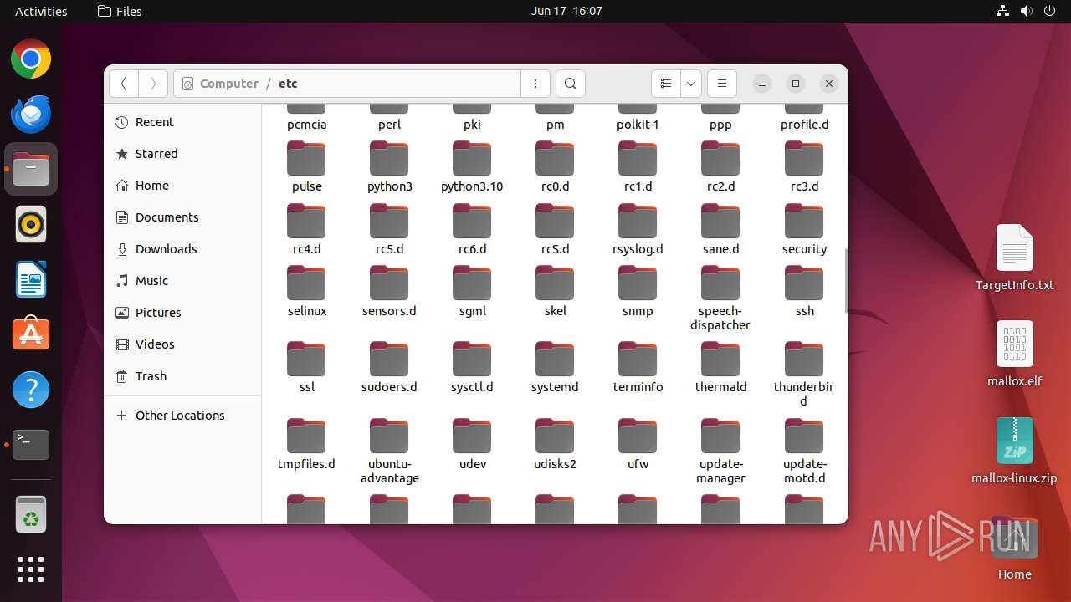Select the snmp folder
The height and width of the screenshot is (602, 1071).
(638, 293)
